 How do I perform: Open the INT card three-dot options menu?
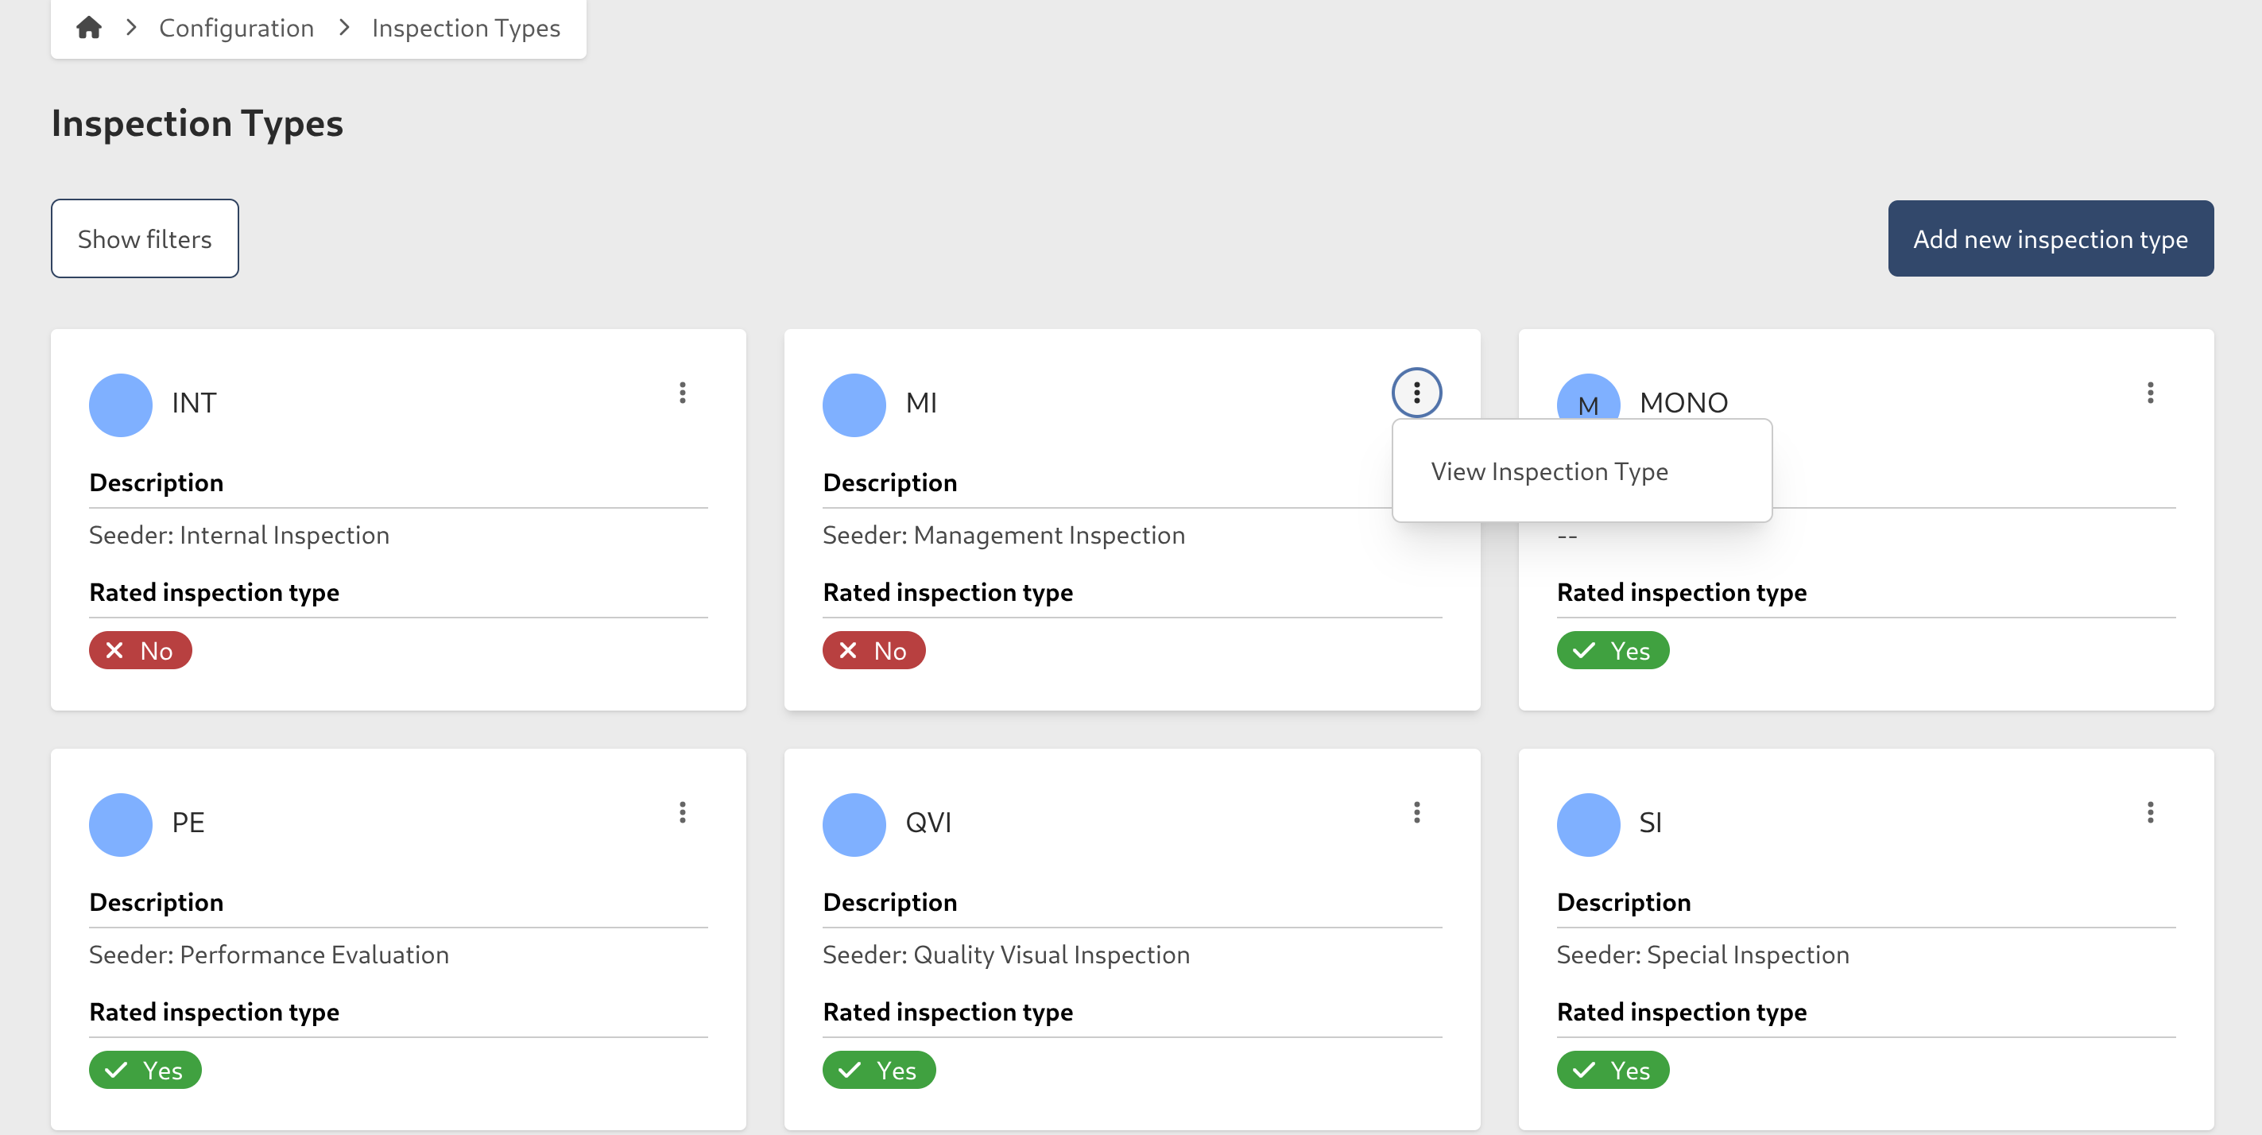pyautogui.click(x=682, y=393)
